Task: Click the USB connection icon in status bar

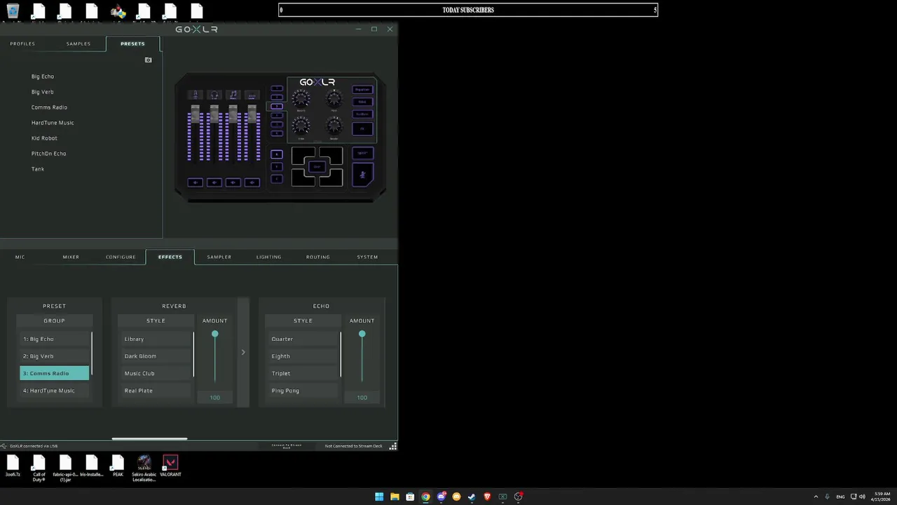Action: 4,446
